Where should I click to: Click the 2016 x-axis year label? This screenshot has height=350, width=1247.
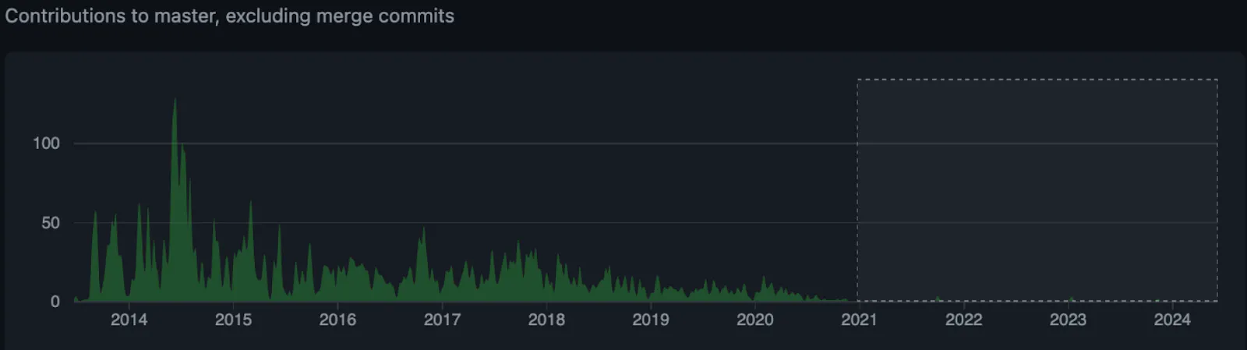click(x=337, y=320)
